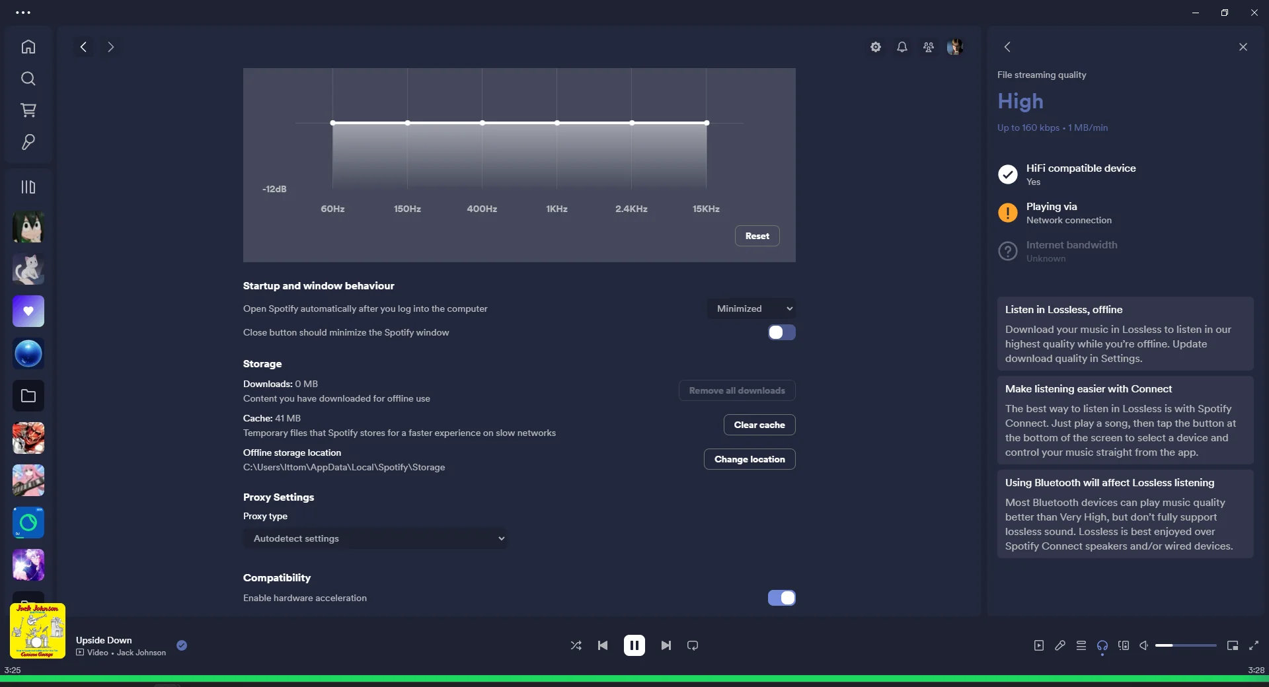Open the shopping cart sidebar icon
This screenshot has height=687, width=1269.
click(x=28, y=110)
